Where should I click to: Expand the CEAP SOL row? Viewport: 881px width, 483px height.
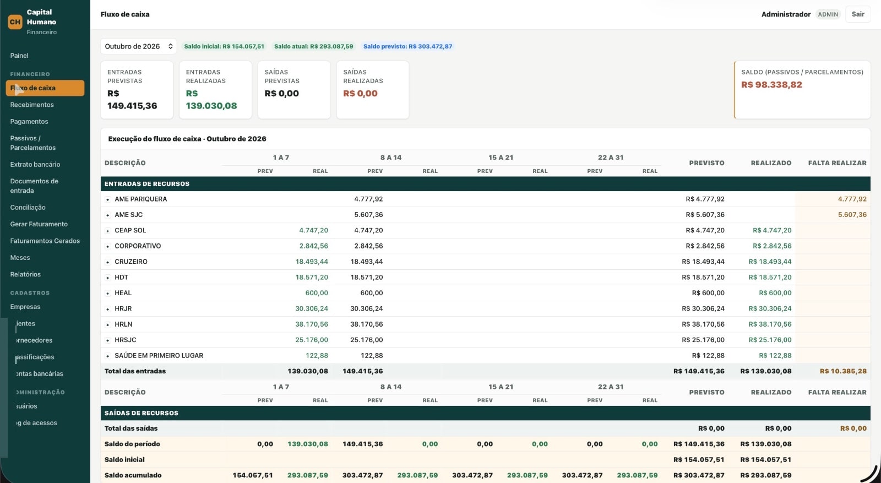coord(108,231)
